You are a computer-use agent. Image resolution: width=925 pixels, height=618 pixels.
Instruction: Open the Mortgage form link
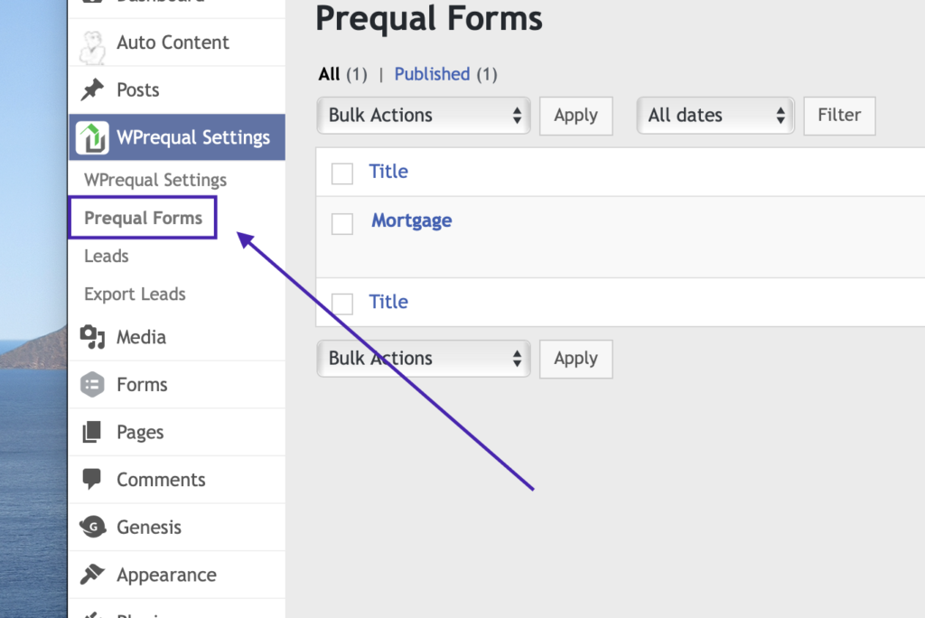412,220
